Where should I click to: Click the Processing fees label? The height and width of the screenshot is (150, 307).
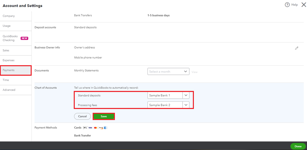coord(87,105)
